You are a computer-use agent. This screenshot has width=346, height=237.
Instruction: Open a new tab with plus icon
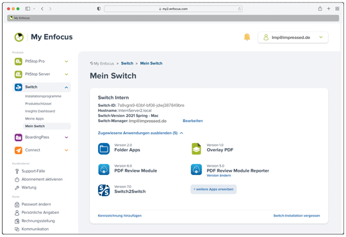pyautogui.click(x=329, y=8)
